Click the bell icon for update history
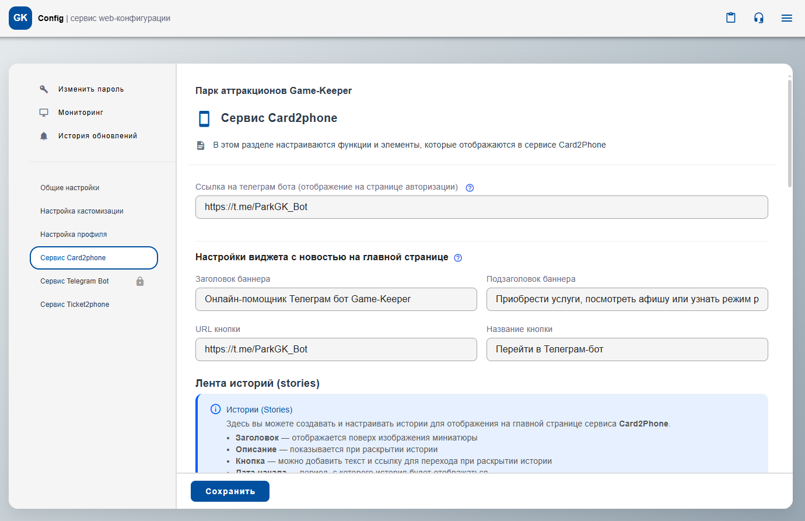This screenshot has width=805, height=521. [x=44, y=136]
